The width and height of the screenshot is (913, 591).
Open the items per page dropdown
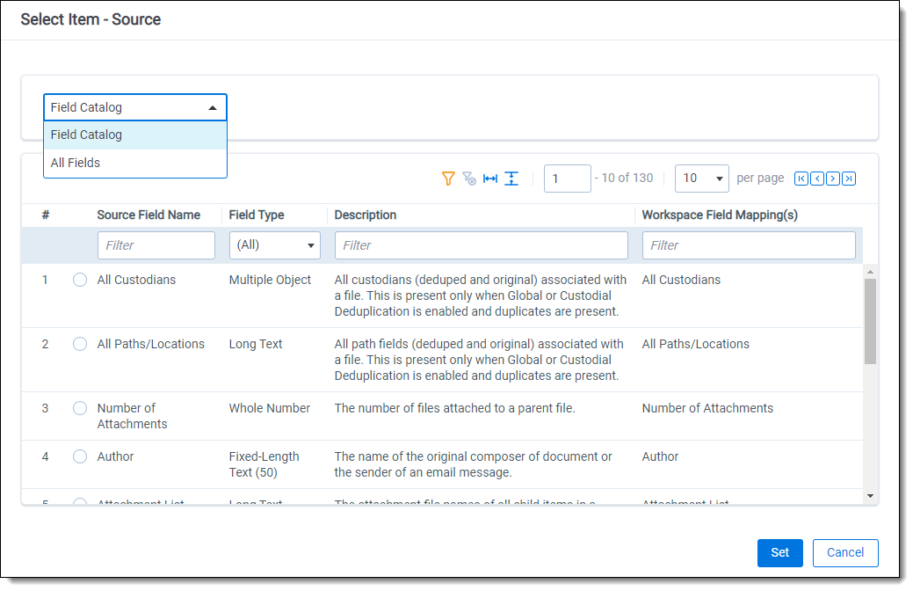click(702, 179)
